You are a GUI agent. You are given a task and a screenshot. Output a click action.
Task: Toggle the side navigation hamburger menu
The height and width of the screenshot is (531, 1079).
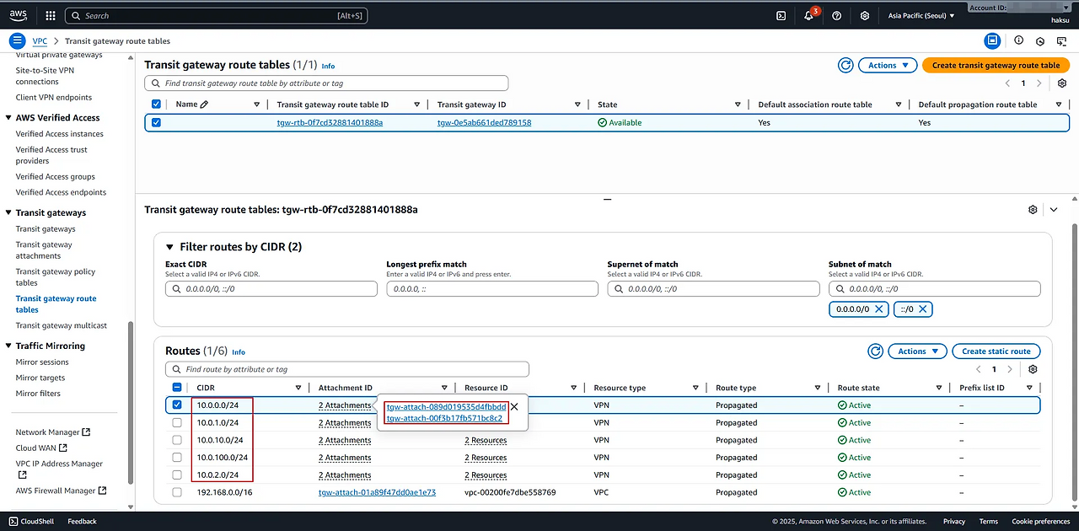point(18,40)
